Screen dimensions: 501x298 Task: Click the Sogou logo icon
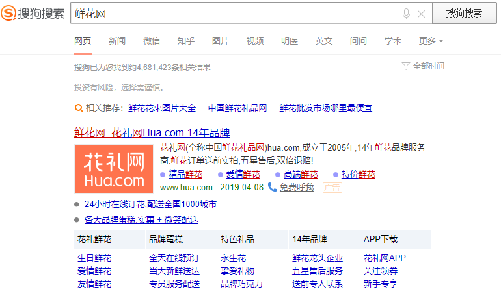pyautogui.click(x=10, y=14)
